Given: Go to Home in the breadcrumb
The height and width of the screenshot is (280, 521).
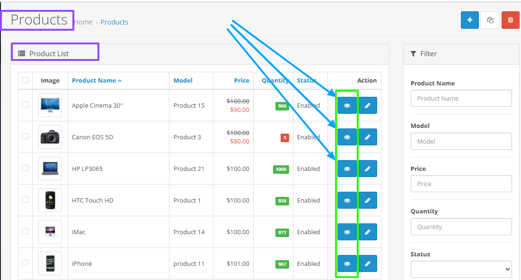Looking at the screenshot, I should 83,22.
